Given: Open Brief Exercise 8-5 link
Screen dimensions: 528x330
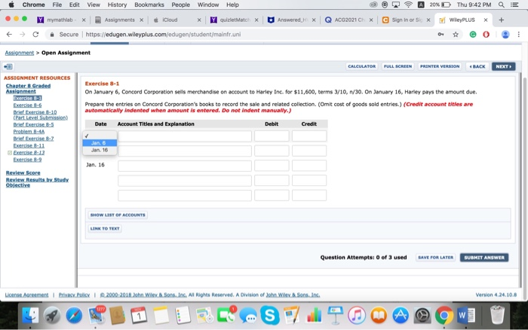Looking at the screenshot, I should point(33,124).
